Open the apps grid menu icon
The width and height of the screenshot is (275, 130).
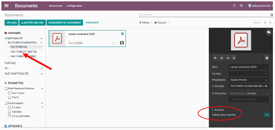point(7,6)
